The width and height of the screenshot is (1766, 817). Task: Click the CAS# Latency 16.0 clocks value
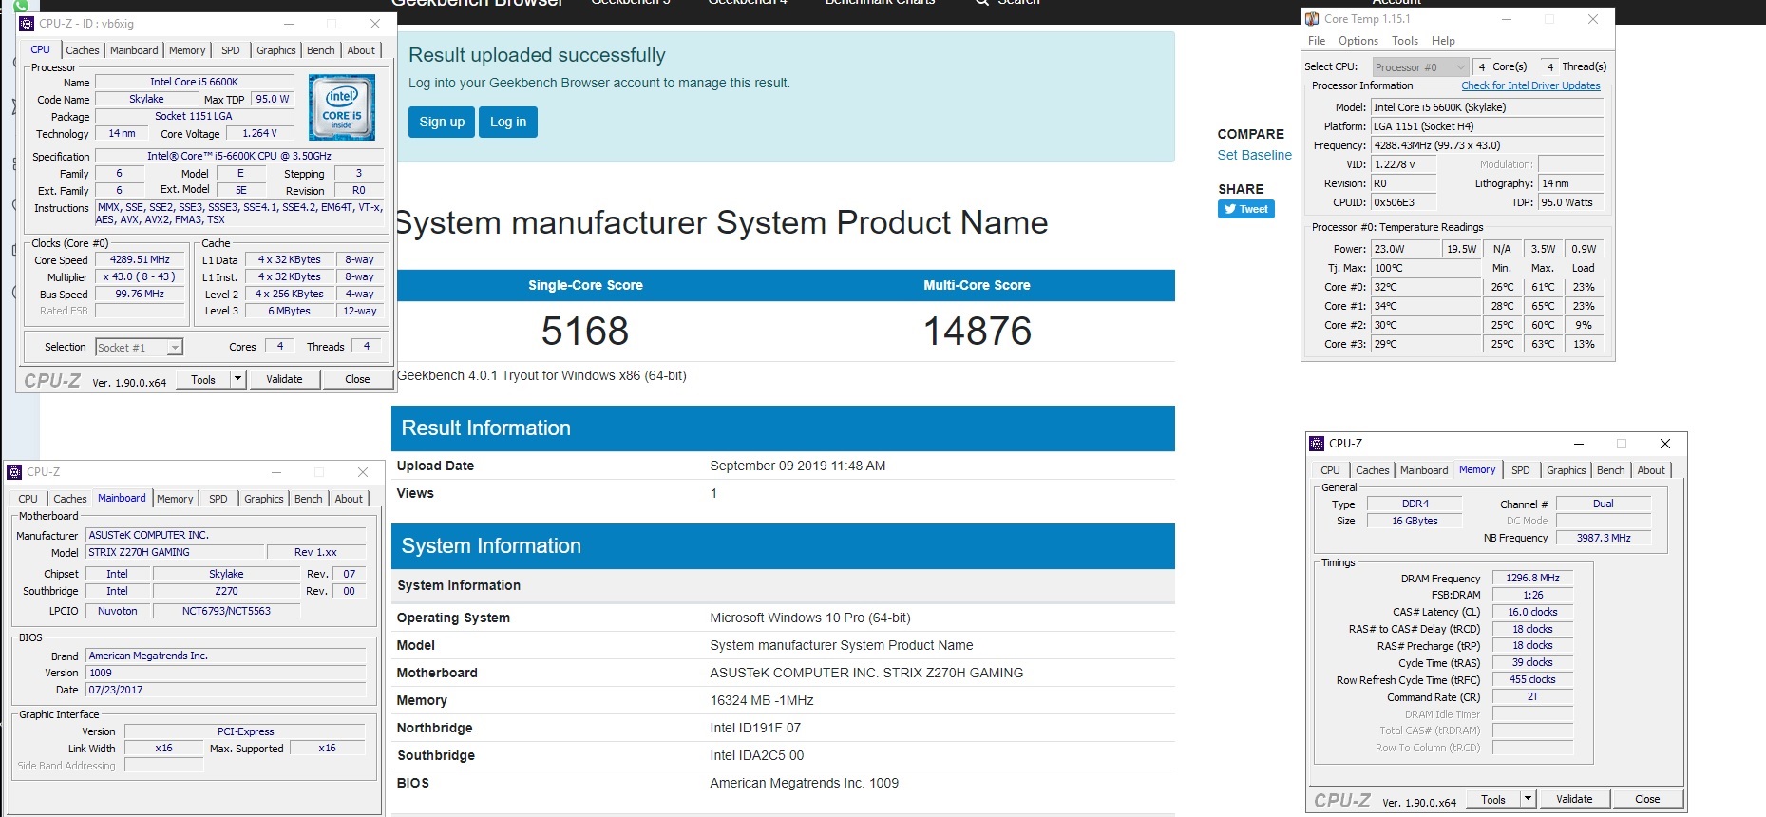coord(1532,612)
